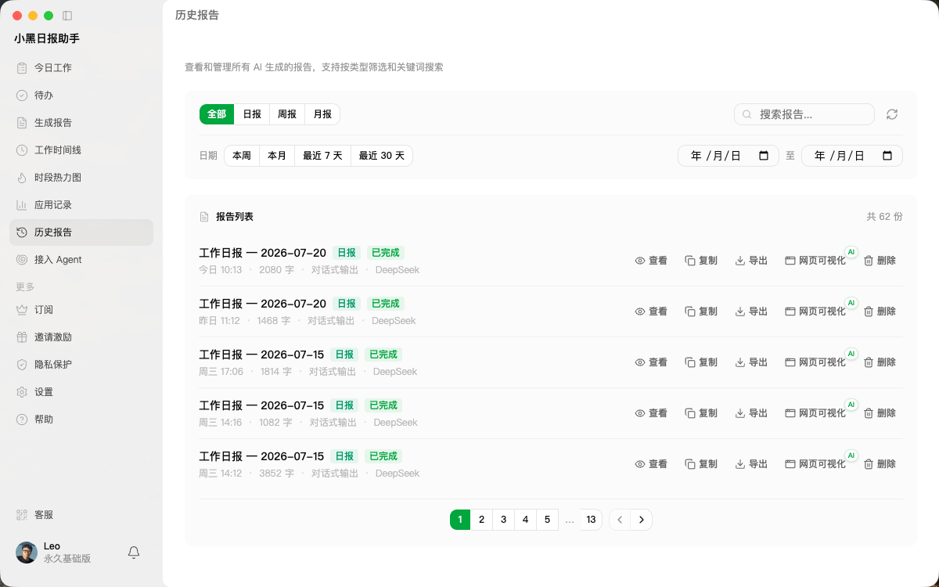939x587 pixels.
Task: Choose the 本周 date range
Action: coord(242,156)
